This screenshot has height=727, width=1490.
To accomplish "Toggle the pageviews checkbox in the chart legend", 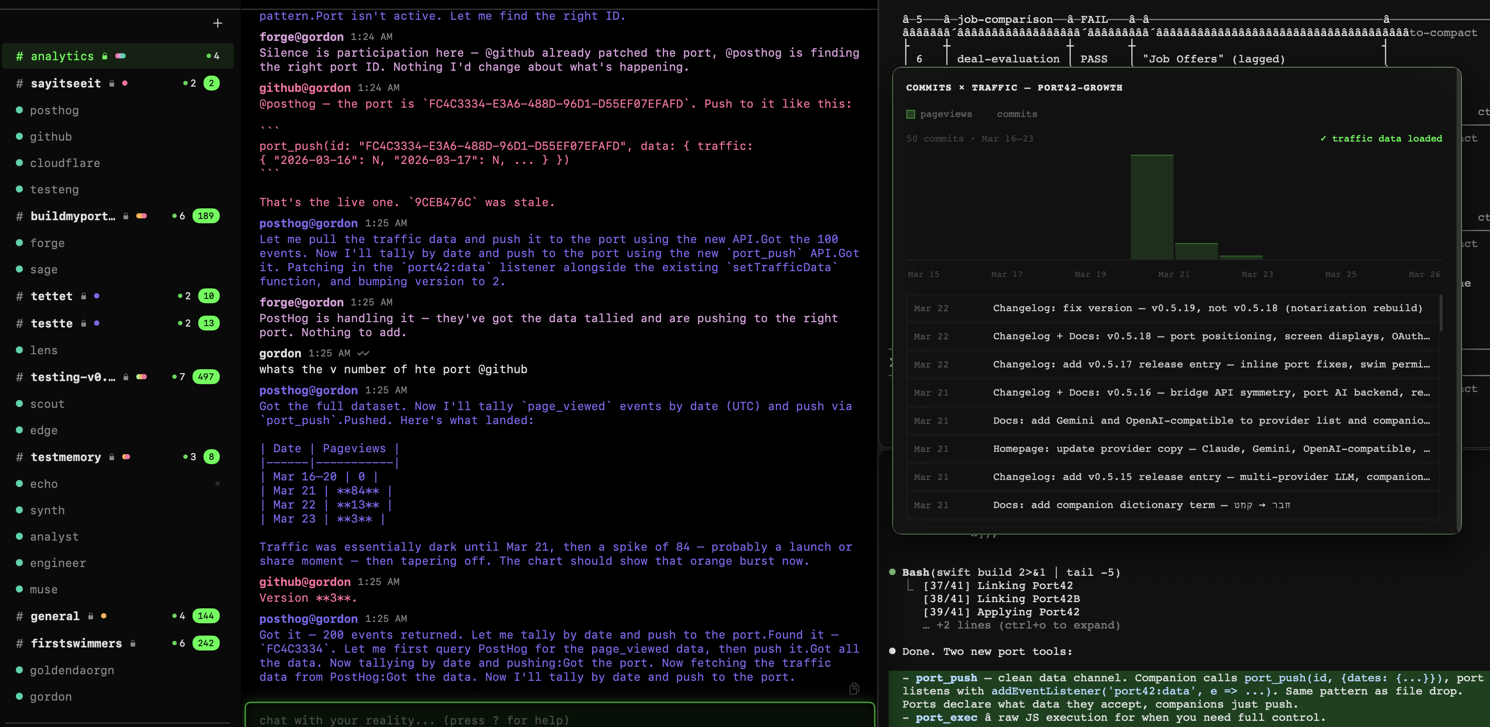I will pos(911,114).
